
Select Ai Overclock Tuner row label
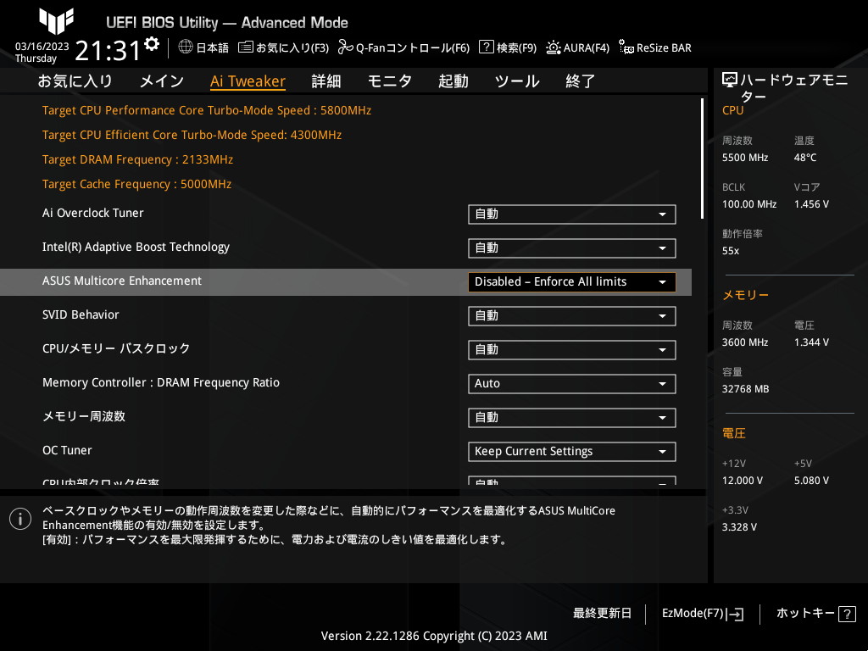tap(93, 213)
